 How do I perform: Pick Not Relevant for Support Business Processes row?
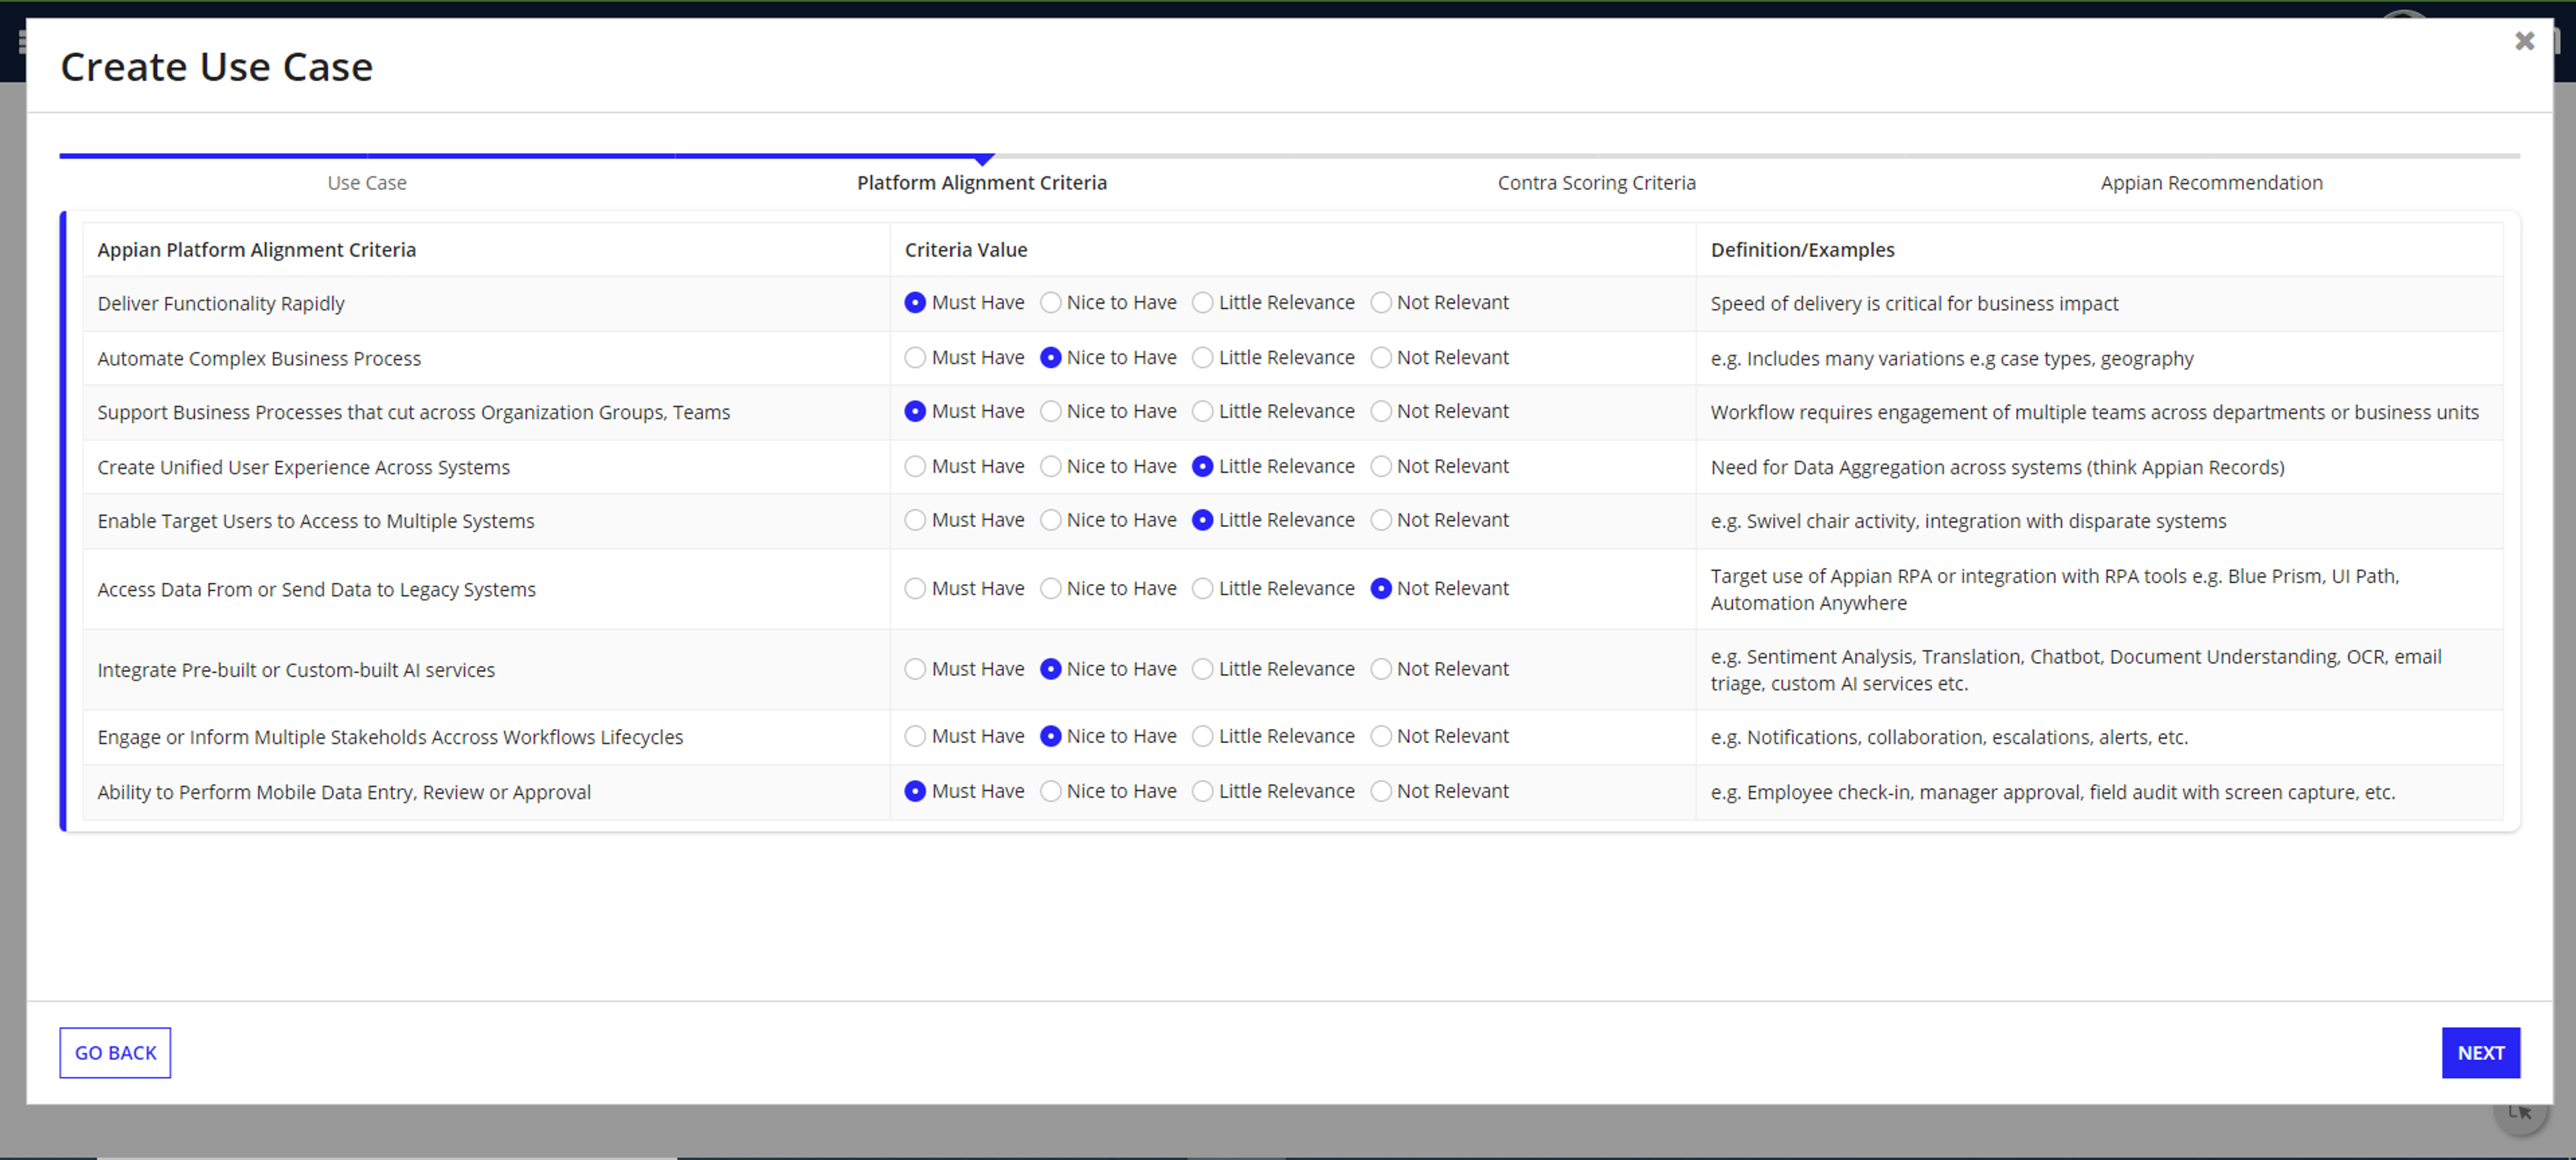1380,412
